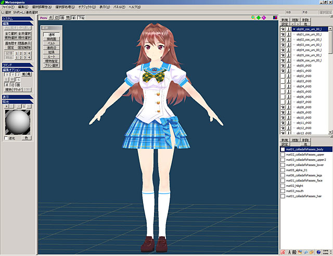Toggle the 点 point edit option button
This screenshot has width=333, height=256.
pos(7,85)
